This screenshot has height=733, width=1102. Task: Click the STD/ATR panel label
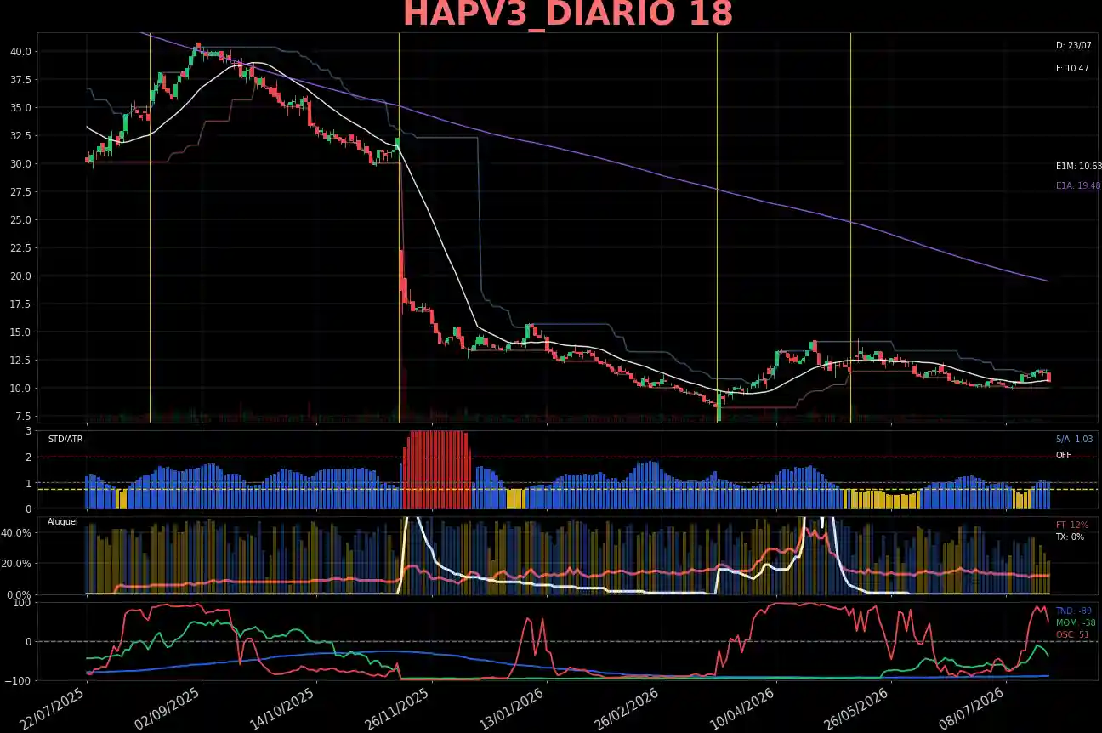pyautogui.click(x=65, y=439)
